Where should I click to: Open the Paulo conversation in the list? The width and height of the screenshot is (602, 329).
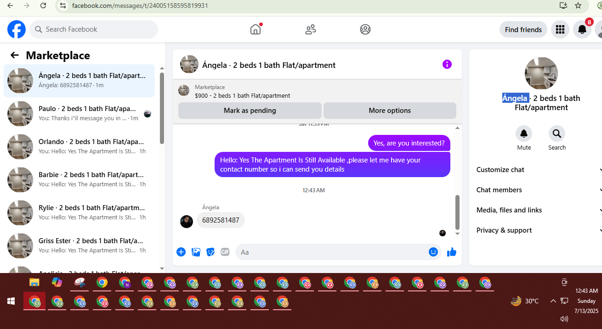tap(79, 114)
